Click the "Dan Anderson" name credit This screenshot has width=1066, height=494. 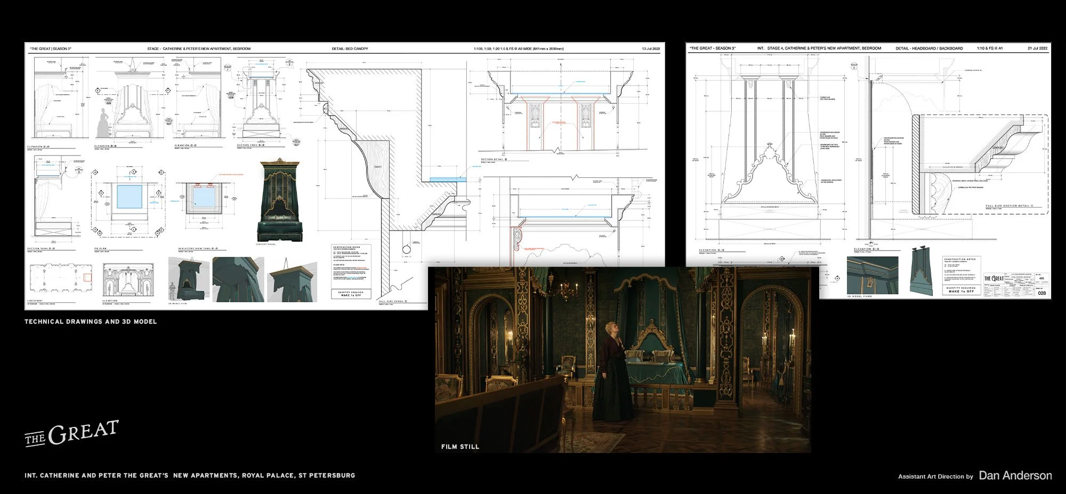(1015, 475)
